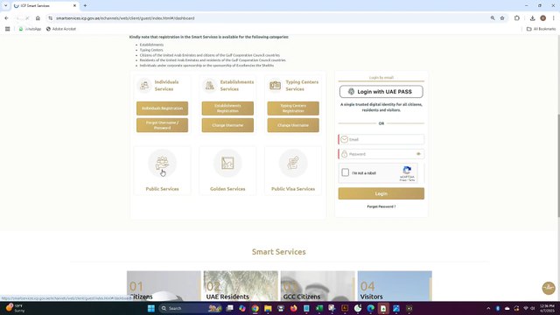Image resolution: width=560 pixels, height=315 pixels.
Task: Open the floating chat assistant button
Action: (x=549, y=288)
